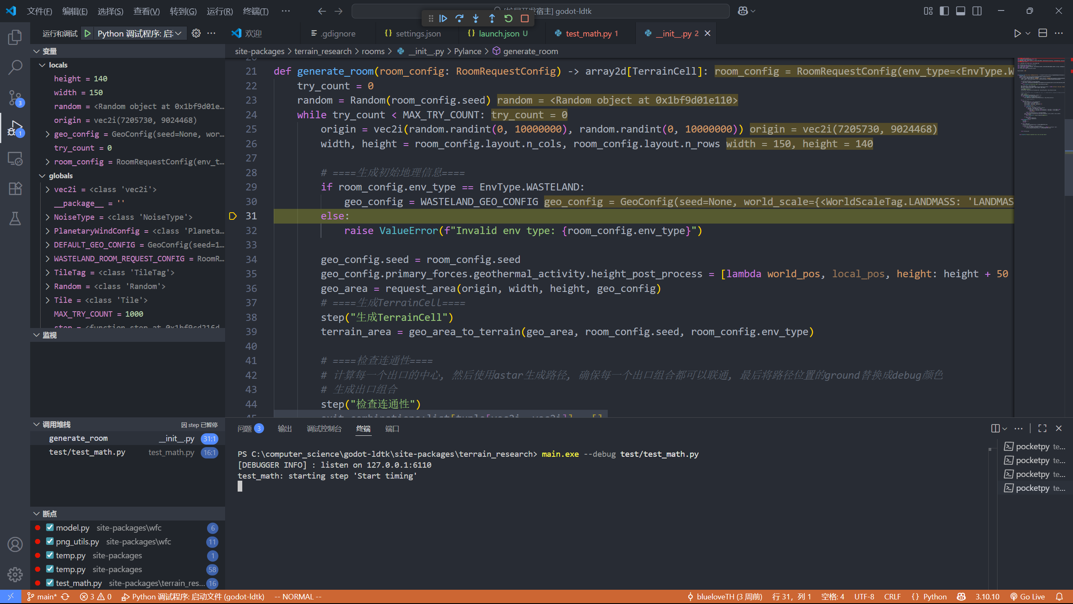Open the Testing beaker view
Image resolution: width=1073 pixels, height=604 pixels.
(x=15, y=219)
